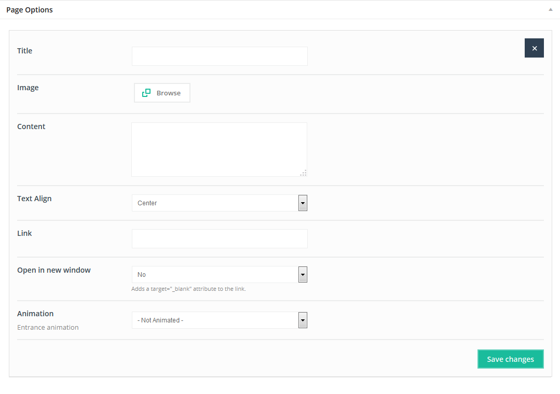Click the Browse text to choose an image
Viewport: 560px width, 394px height.
(169, 93)
